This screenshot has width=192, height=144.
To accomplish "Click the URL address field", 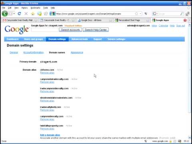I will pos(95,14).
